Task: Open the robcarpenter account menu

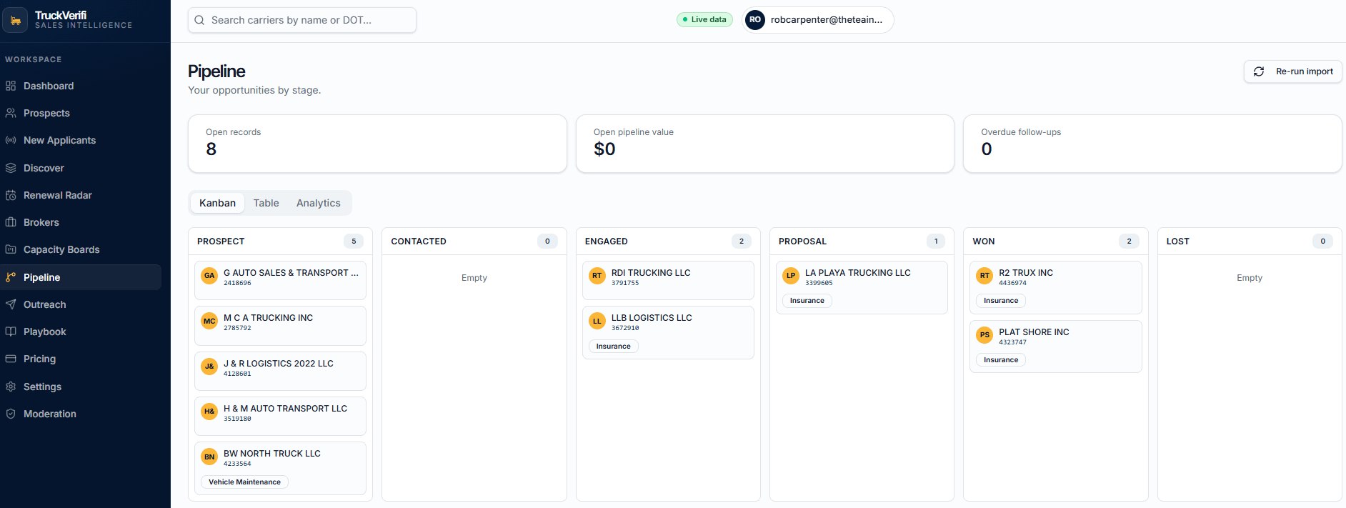Action: click(818, 20)
